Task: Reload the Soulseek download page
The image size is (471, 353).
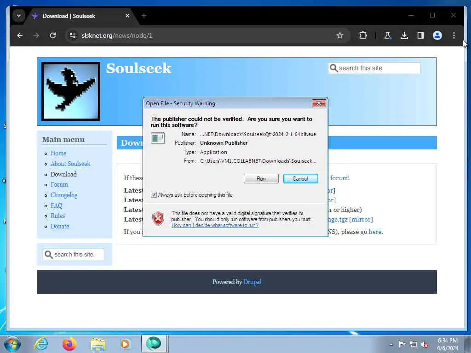Action: pyautogui.click(x=53, y=35)
